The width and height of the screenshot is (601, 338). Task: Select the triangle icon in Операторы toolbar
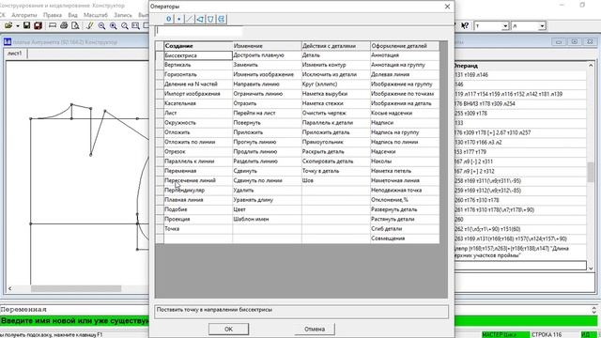pyautogui.click(x=200, y=19)
